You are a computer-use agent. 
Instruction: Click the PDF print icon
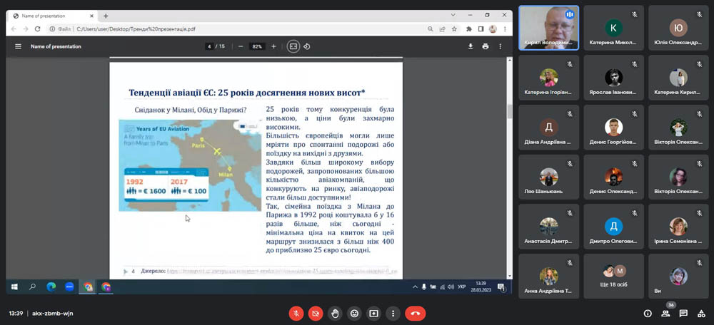[x=486, y=46]
